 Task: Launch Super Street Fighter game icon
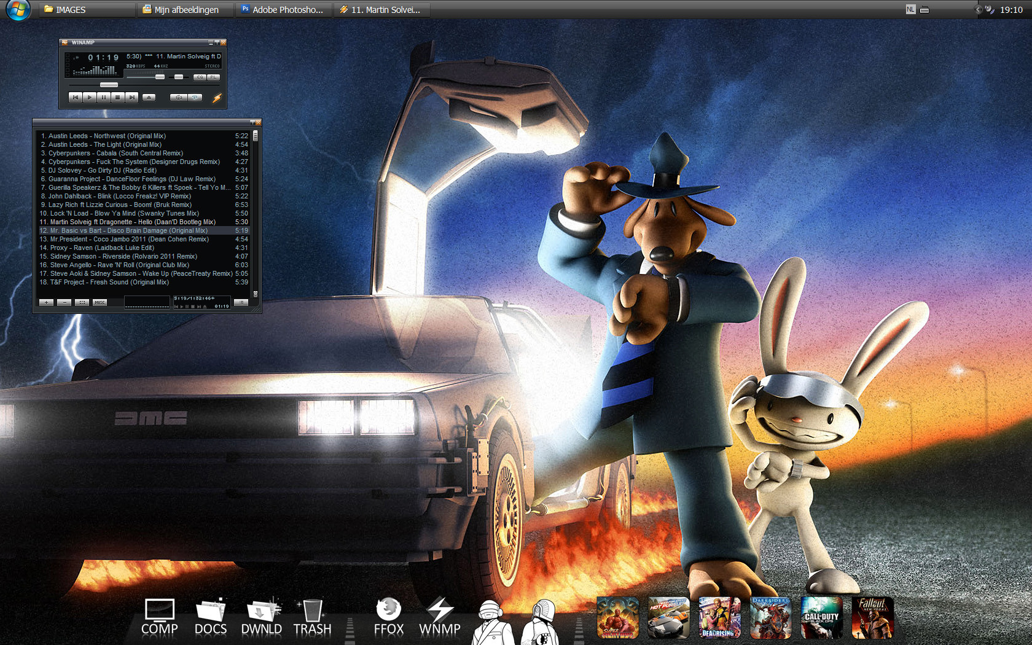(618, 617)
